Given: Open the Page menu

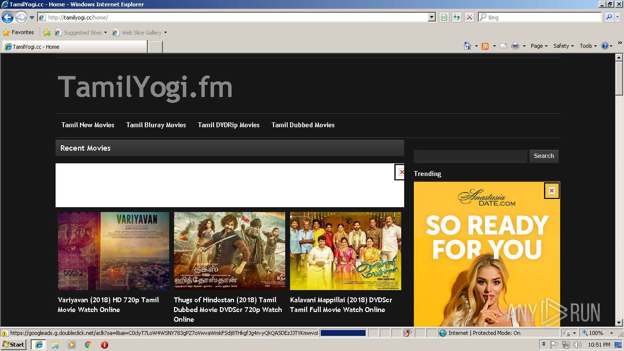Looking at the screenshot, I should [539, 46].
